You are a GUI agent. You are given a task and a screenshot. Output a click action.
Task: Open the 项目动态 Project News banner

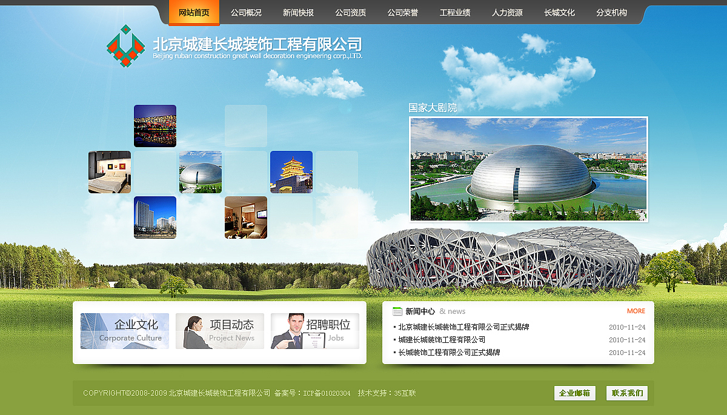click(x=220, y=331)
